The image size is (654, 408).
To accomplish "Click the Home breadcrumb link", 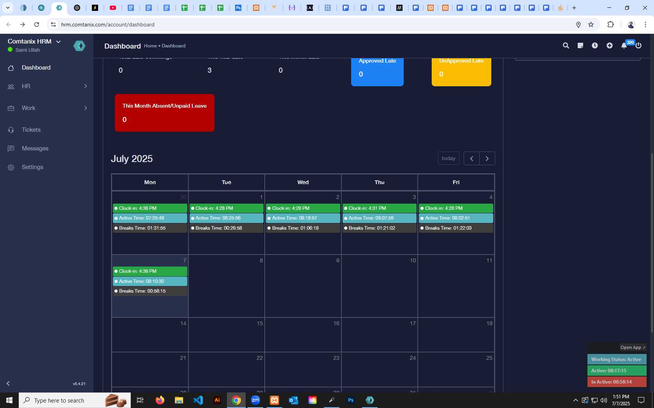I will click(150, 46).
